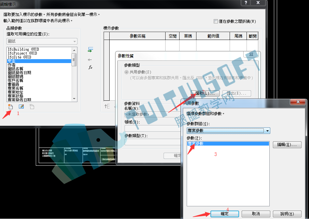Select the highlighted 专业 parameter
The height and width of the screenshot is (219, 309).
click(x=39, y=61)
